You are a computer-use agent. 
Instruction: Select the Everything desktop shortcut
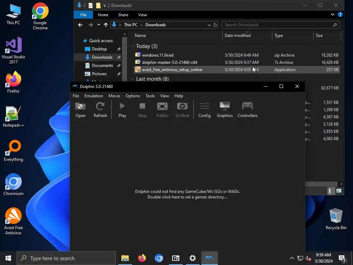[x=13, y=151]
